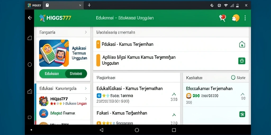271x135 pixels.
Task: Expand caret on Blecoakamar Terjemahan card
Action: 243,94
